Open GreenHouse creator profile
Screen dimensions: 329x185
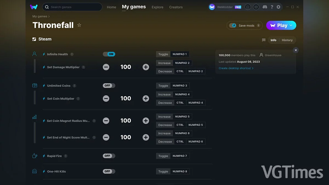point(271,55)
